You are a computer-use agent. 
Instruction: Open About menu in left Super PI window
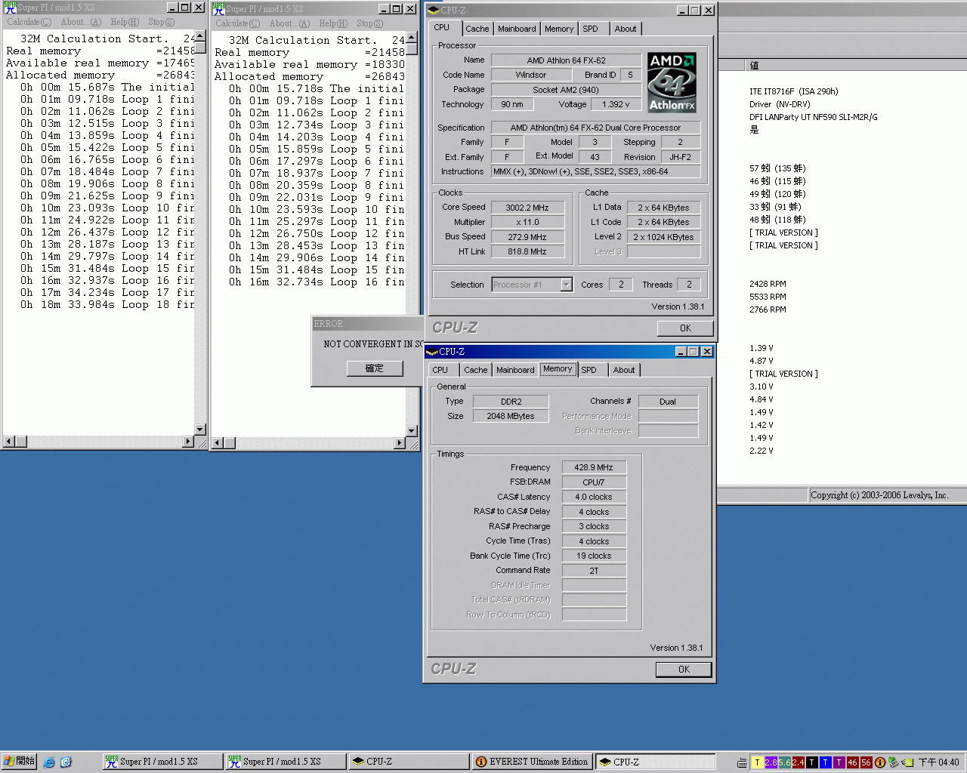[x=81, y=22]
